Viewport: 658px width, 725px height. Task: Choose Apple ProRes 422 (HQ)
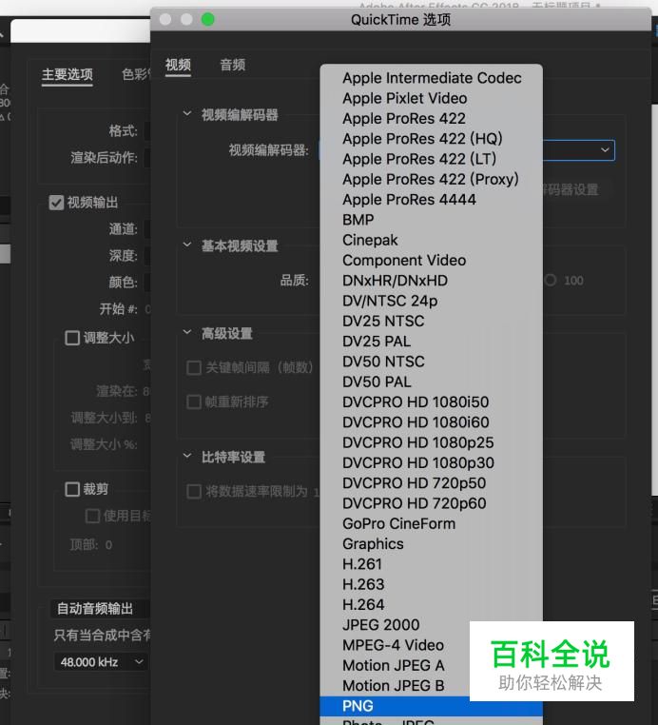click(x=431, y=139)
